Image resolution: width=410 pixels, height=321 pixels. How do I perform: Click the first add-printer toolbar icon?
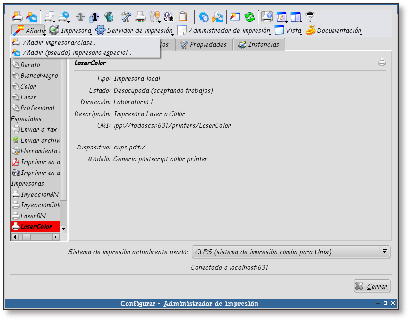pos(17,17)
